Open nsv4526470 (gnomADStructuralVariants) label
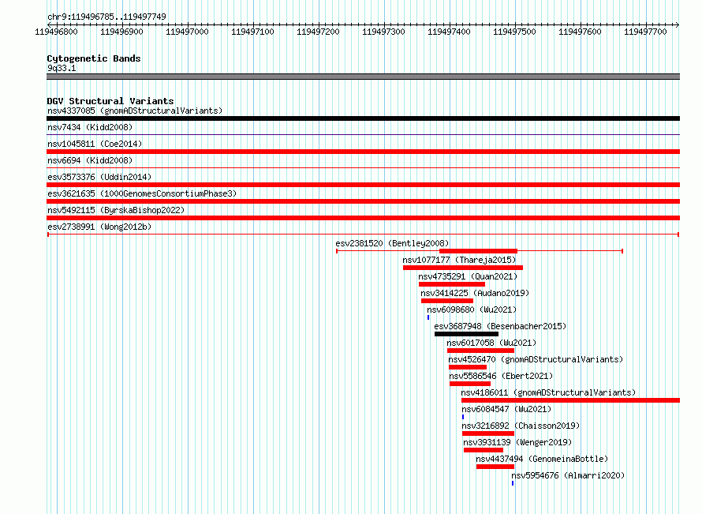702x514 pixels. [x=536, y=359]
